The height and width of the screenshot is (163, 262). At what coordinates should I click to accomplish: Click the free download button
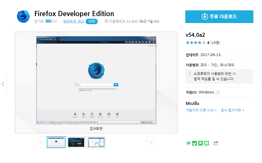point(219,17)
